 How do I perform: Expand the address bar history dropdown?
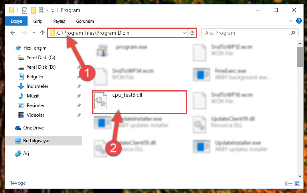[x=184, y=33]
